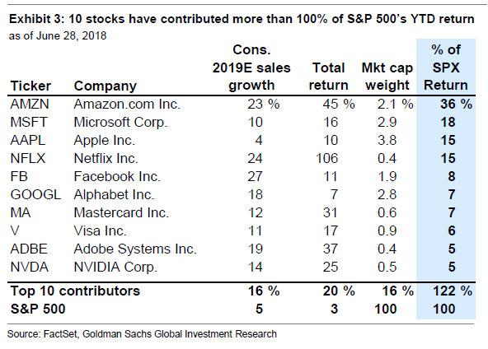This screenshot has height=349, width=488.
Task: Click the AMZN ticker cell
Action: tap(30, 104)
